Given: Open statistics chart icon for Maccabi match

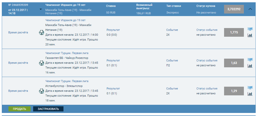Looking at the screenshot, I should [250, 35].
